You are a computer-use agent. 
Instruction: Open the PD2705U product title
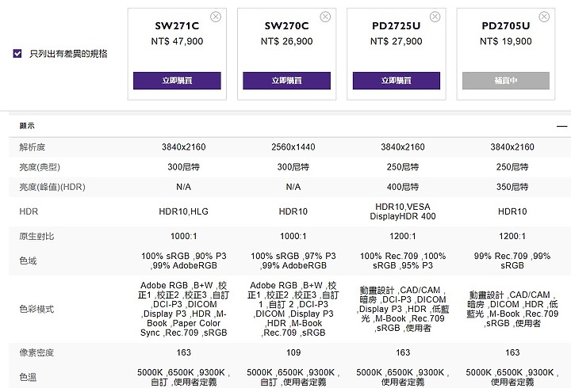pyautogui.click(x=506, y=26)
